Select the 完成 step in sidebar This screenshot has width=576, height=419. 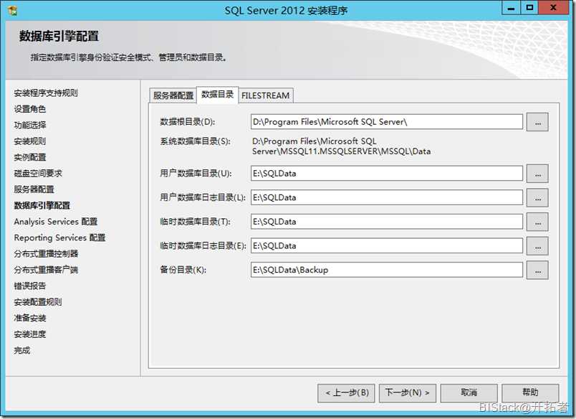[x=22, y=350]
